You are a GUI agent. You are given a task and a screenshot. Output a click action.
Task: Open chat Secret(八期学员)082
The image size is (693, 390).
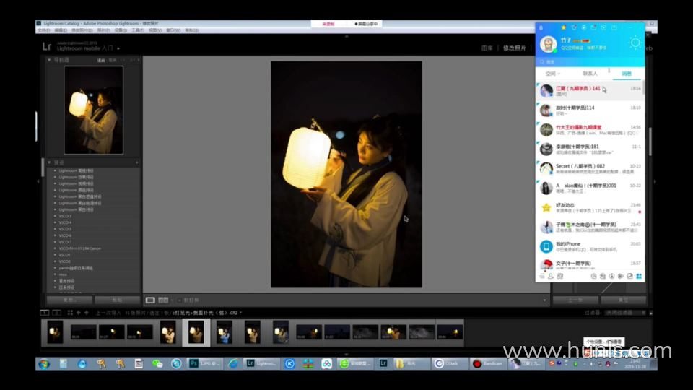click(x=590, y=168)
